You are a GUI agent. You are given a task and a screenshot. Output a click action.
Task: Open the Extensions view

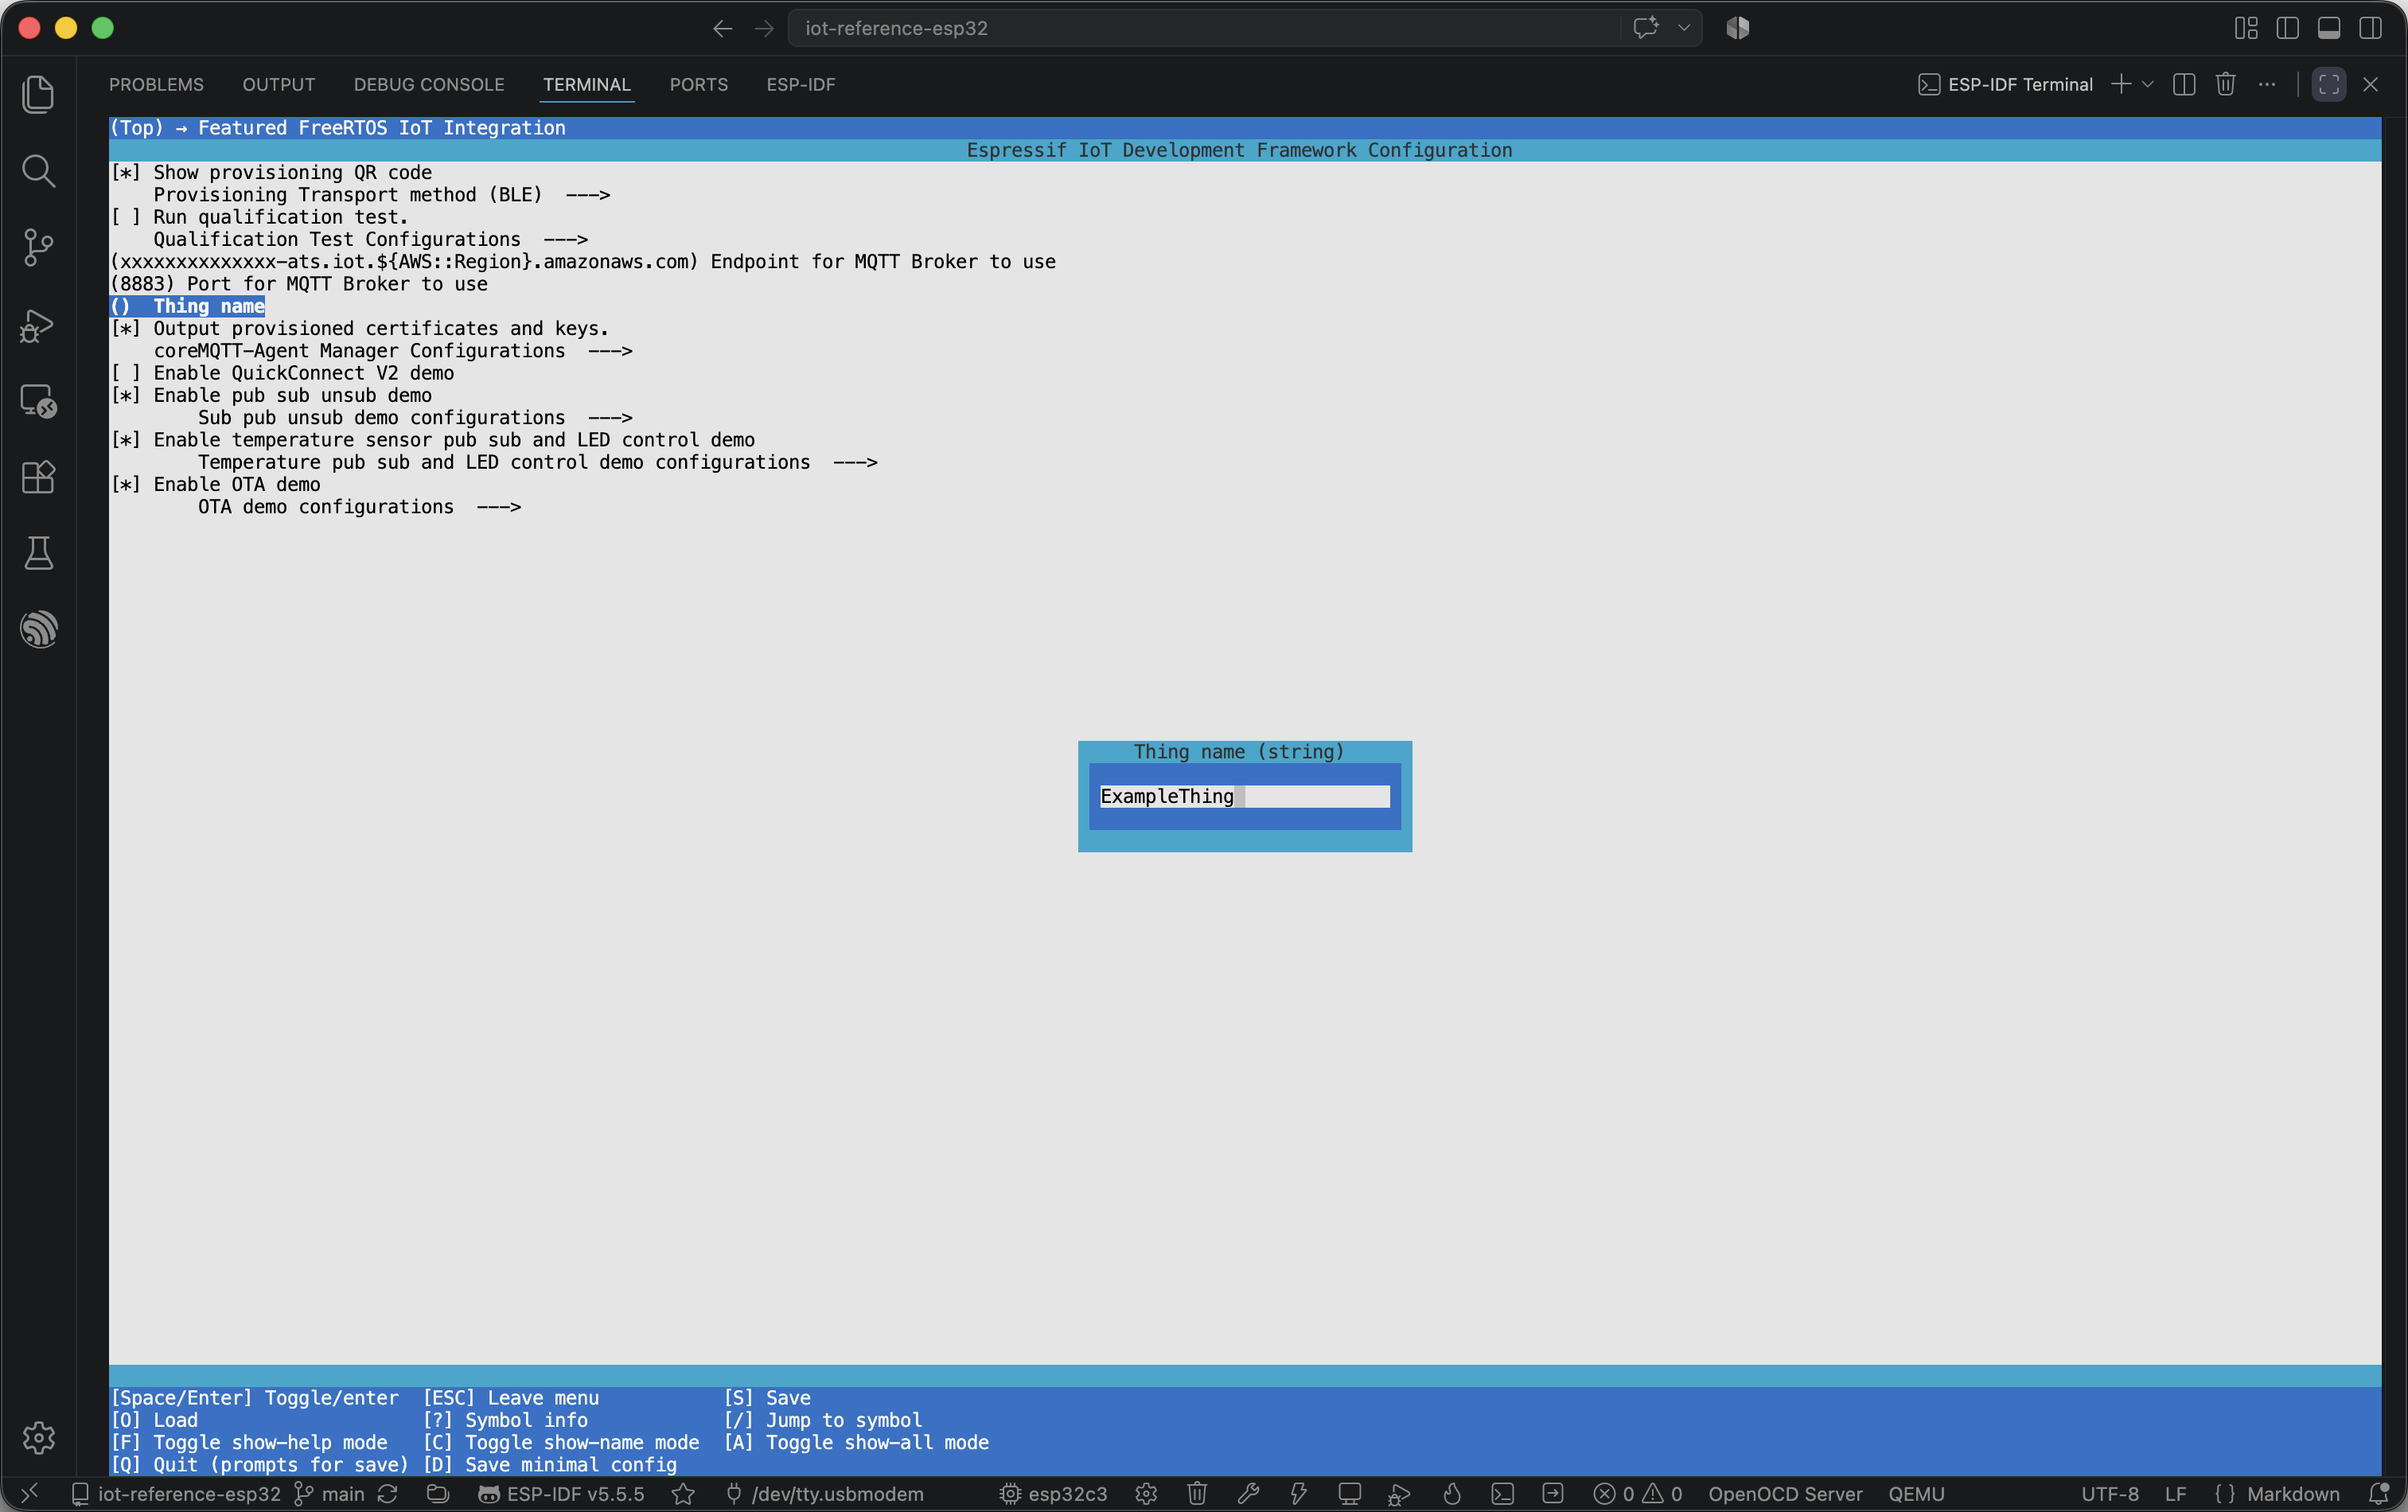pos(38,477)
